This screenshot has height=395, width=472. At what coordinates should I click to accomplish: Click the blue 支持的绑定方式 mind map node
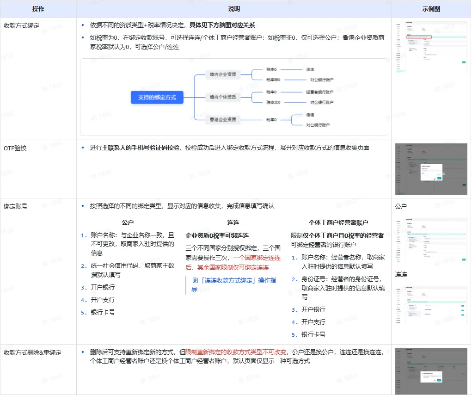pos(157,97)
